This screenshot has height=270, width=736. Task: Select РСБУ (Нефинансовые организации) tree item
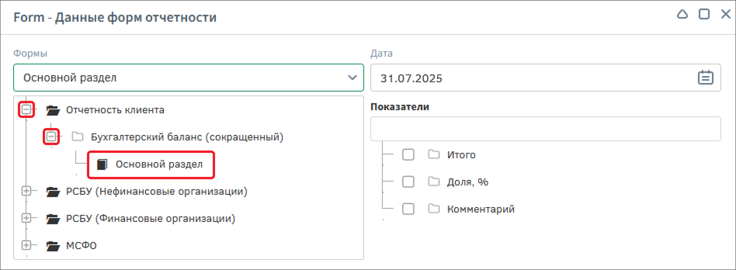(156, 192)
